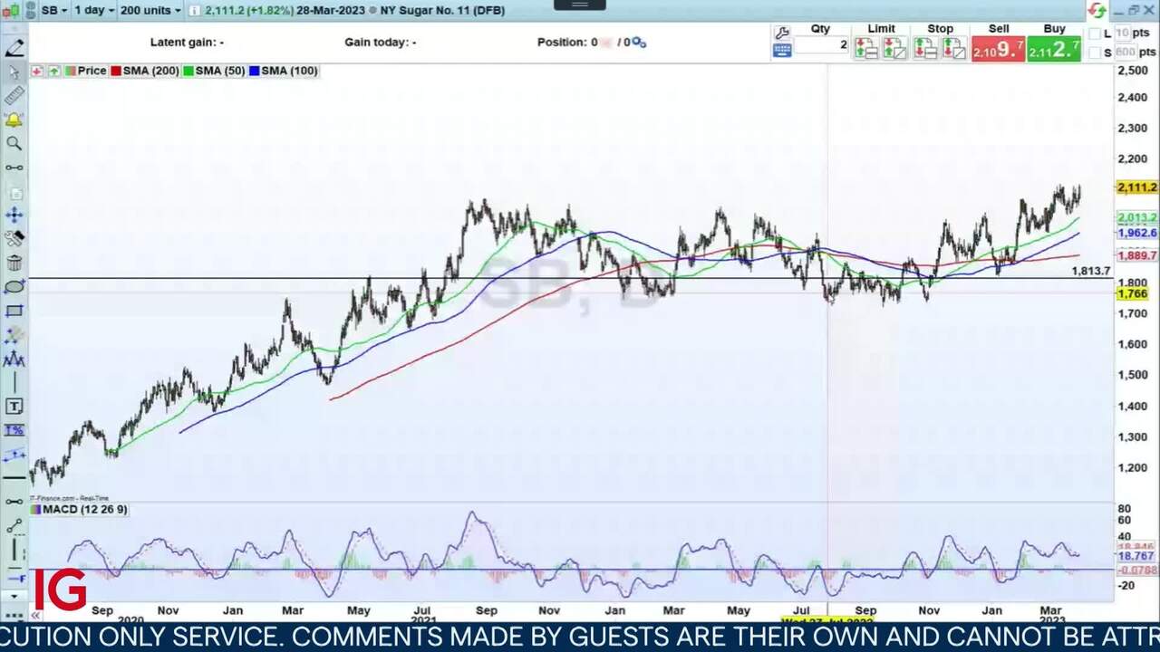Enable the L limit points checkbox

pos(1095,34)
